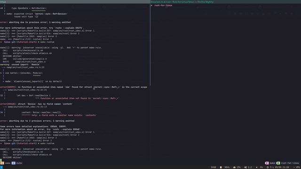
Task: Click the error[E0560] no field named content line
Action: 36,104
